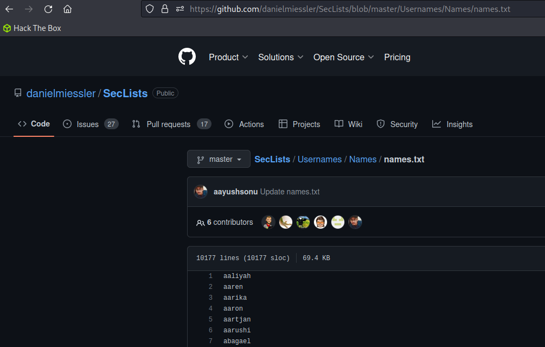The width and height of the screenshot is (545, 347).
Task: Open the Pricing page
Action: point(397,57)
